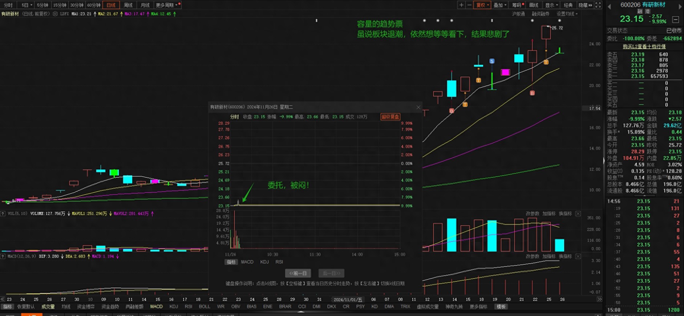Viewport: 684px width, 316px height.
Task: Go to previous stock with left arrow
Action: (609, 6)
